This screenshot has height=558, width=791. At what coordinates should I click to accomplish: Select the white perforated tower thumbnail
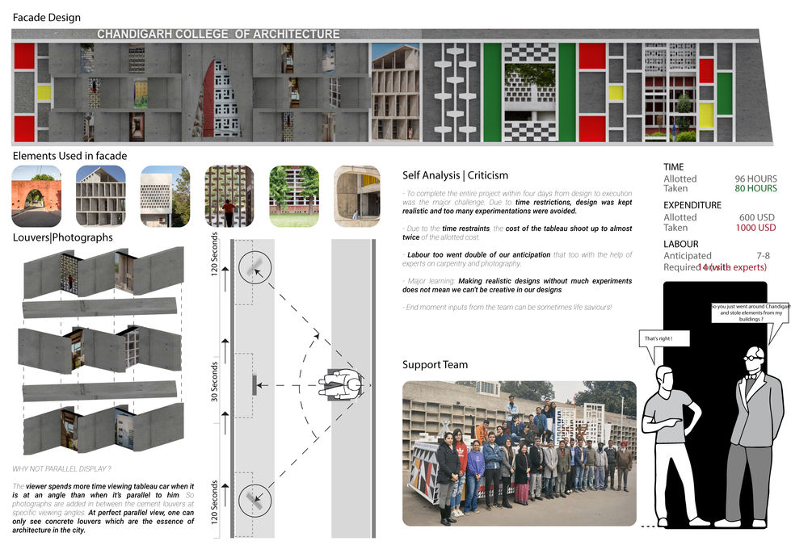pos(165,196)
